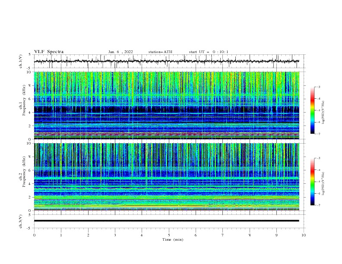This screenshot has height=264, width=342.
Task: Click the 0 minute tick on time axis
Action: (34, 235)
